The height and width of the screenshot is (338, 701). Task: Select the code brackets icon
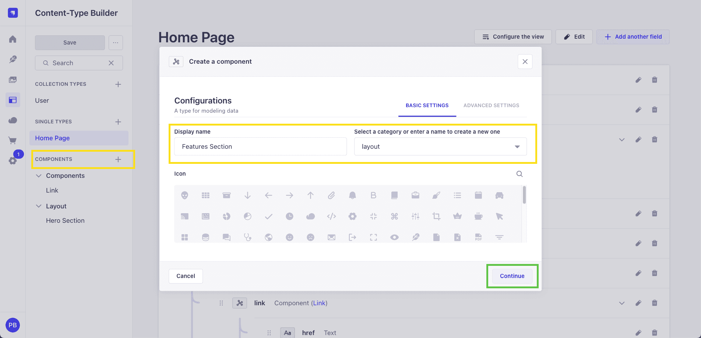[x=331, y=216]
